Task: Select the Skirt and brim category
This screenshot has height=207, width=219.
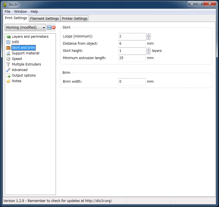Action: tap(24, 48)
